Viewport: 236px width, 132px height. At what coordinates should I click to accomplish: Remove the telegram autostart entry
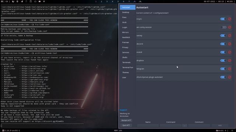229,69
